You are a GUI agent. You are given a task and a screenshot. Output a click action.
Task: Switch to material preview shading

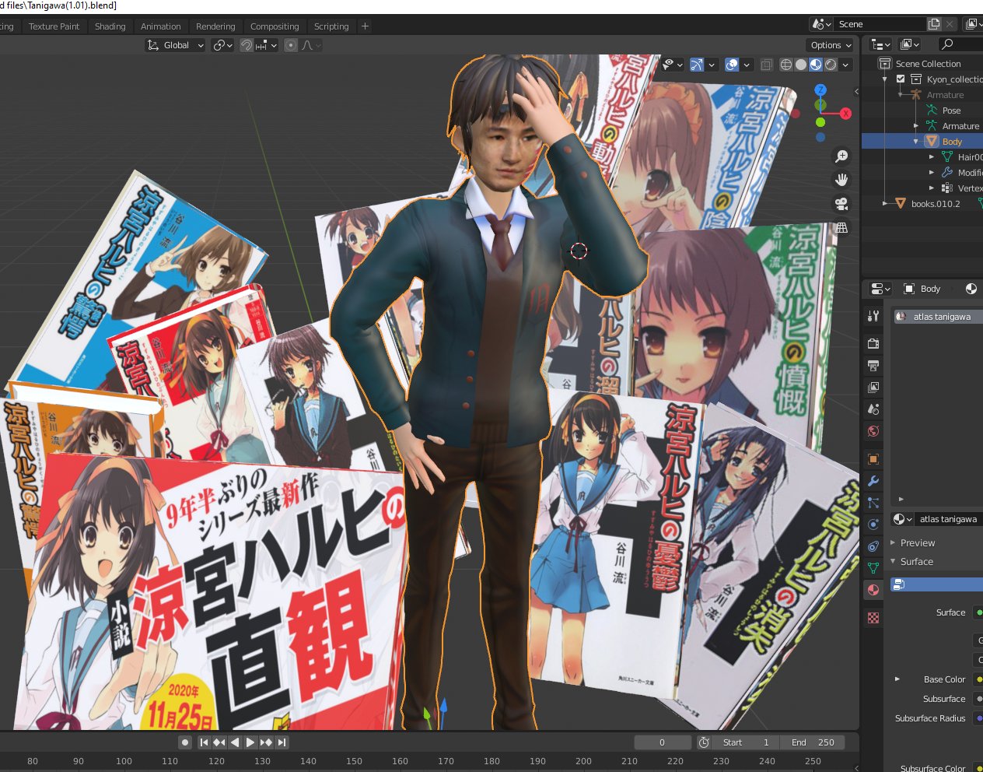(x=816, y=65)
